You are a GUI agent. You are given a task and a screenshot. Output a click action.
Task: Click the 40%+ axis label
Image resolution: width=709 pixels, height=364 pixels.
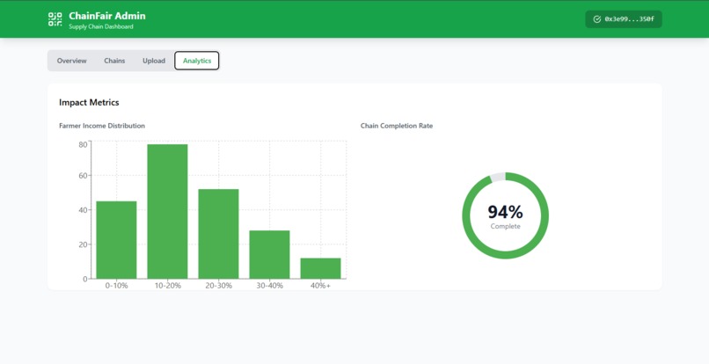pos(320,286)
